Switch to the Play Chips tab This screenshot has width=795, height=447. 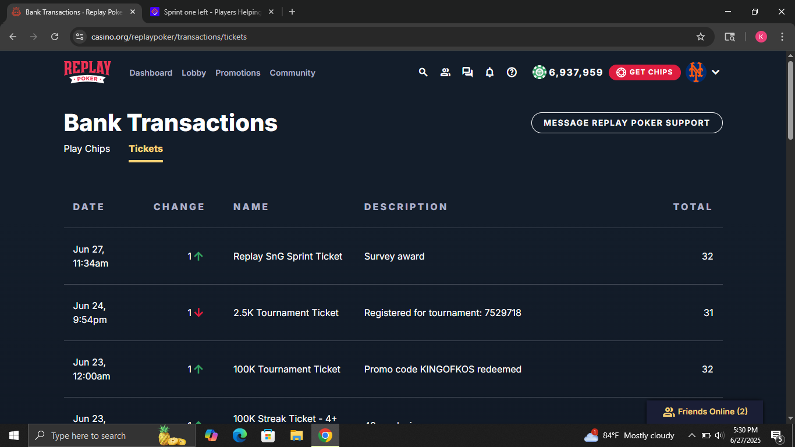click(x=87, y=149)
